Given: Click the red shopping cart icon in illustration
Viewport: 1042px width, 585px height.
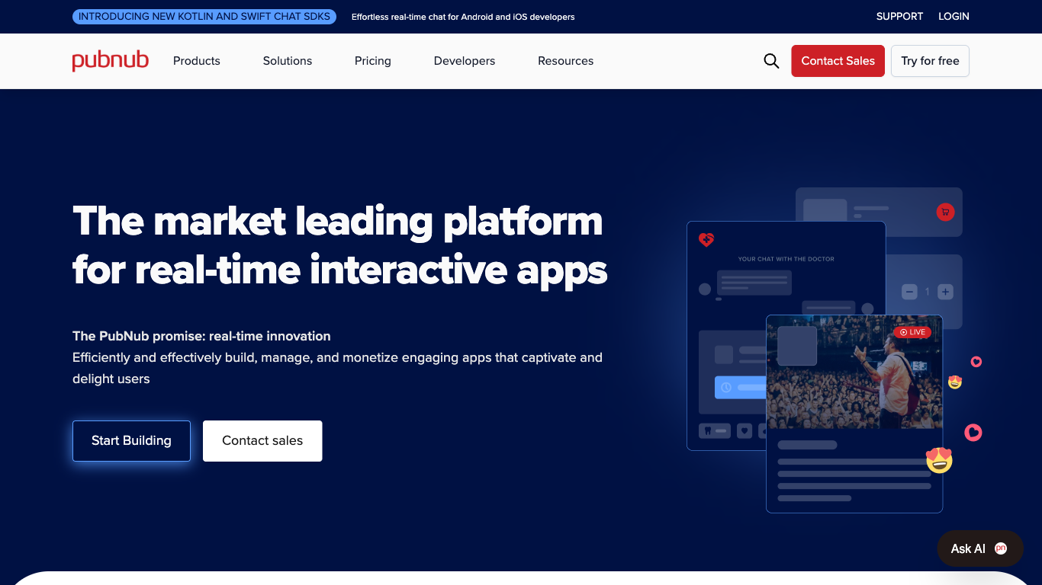Looking at the screenshot, I should pos(945,213).
